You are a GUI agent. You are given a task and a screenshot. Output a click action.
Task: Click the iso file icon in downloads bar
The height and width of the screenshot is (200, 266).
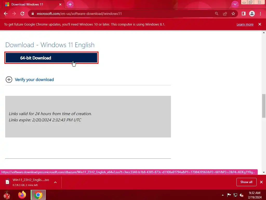[8, 182]
